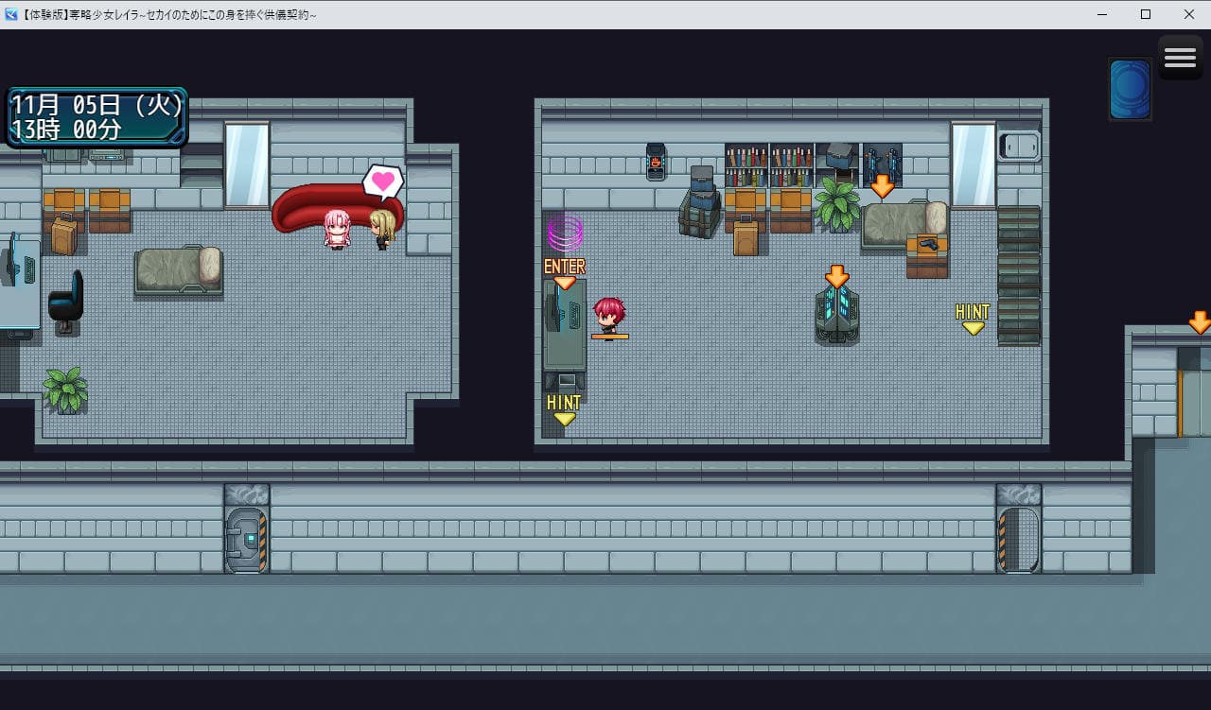The image size is (1211, 710).
Task: Go through the open corridor doorway on the right
Action: [1019, 539]
